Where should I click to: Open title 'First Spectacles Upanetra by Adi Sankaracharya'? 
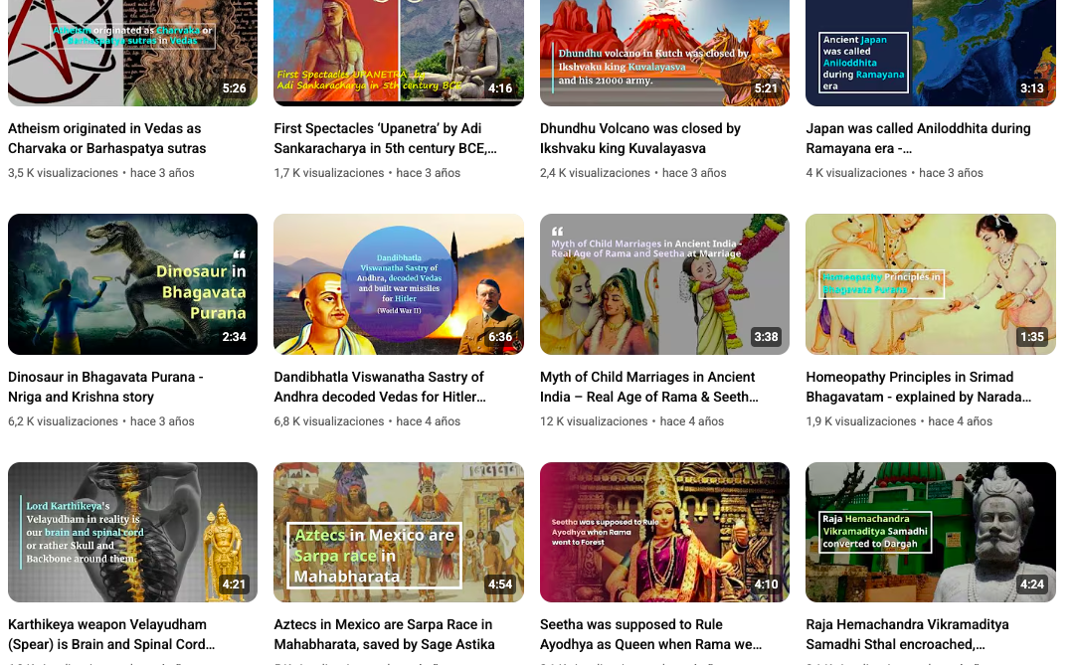385,138
